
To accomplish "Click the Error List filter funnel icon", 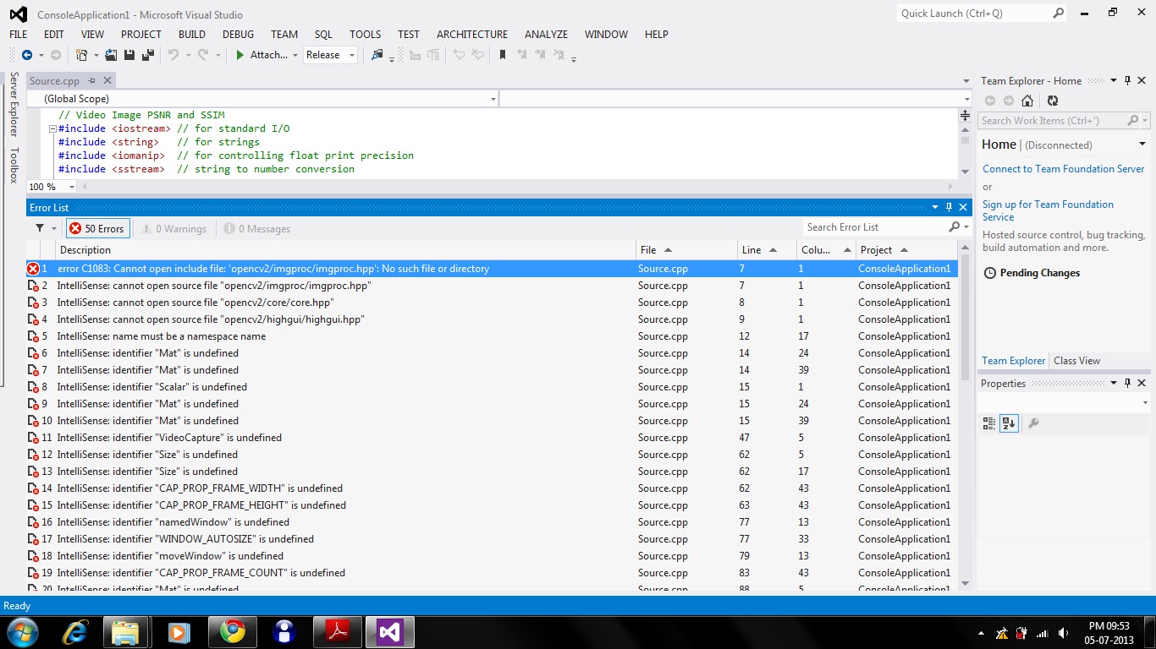I will pos(40,228).
